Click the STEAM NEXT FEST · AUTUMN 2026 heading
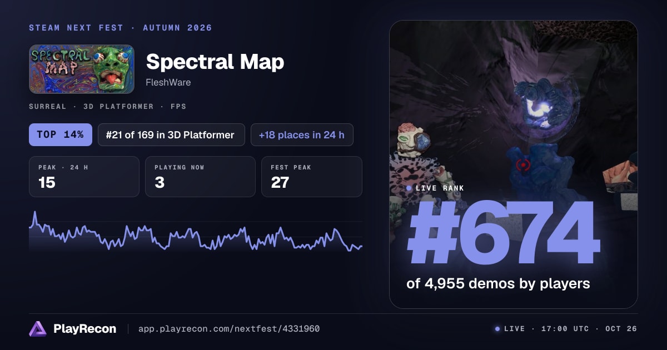 (x=121, y=28)
